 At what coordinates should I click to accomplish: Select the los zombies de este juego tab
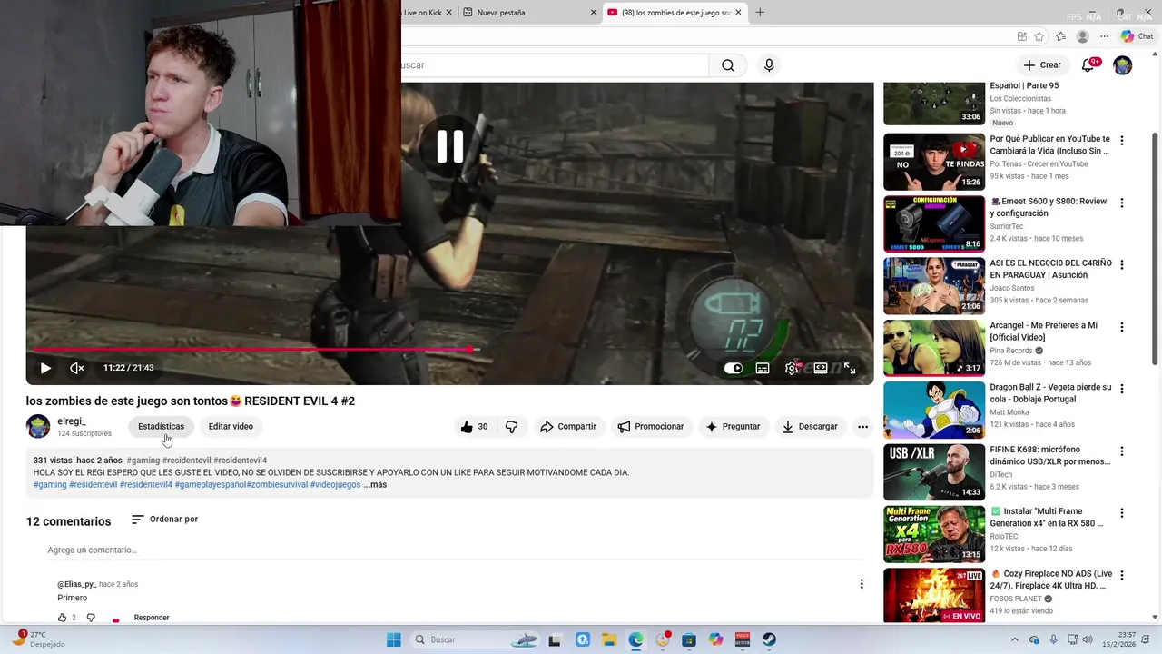click(674, 13)
